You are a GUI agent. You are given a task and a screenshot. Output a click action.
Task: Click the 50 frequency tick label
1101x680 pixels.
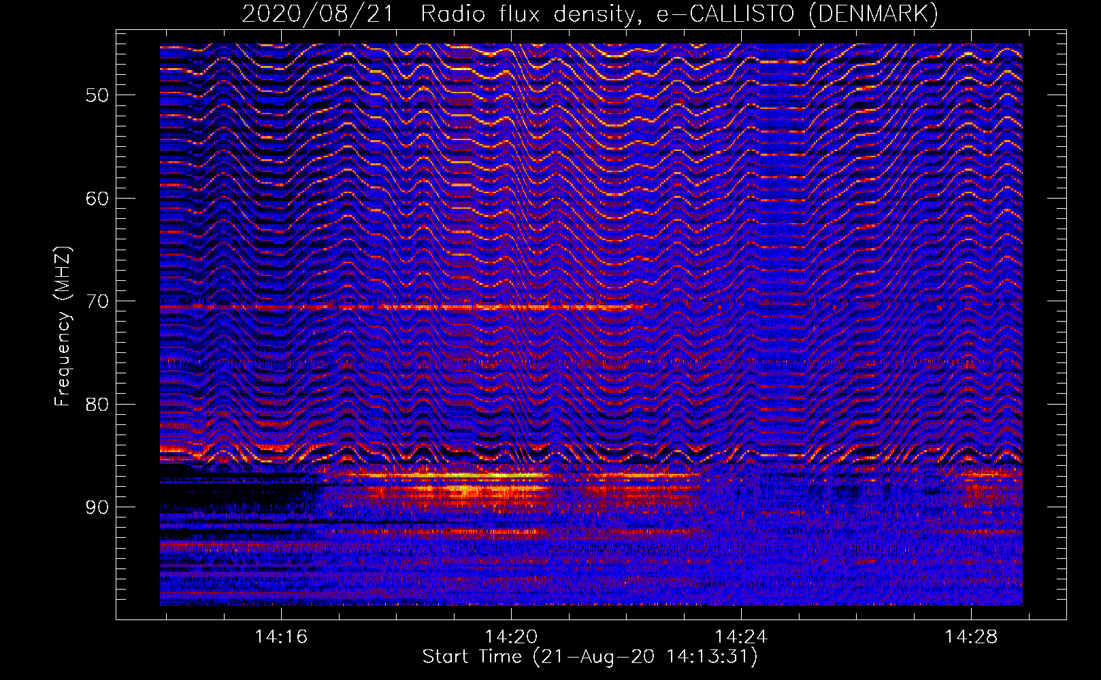(x=97, y=95)
